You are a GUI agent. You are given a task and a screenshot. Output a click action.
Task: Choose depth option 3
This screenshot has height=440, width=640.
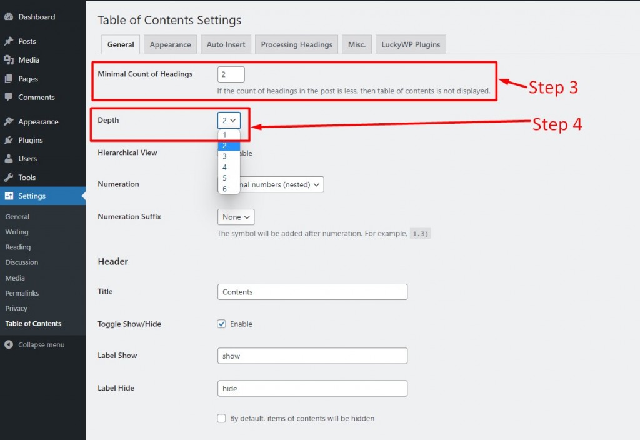coord(229,156)
